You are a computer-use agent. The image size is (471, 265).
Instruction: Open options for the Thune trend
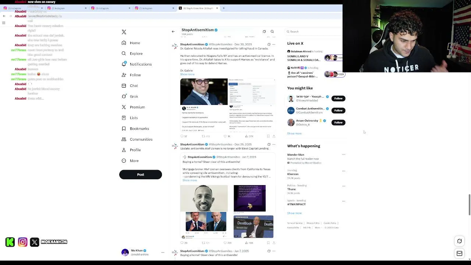pyautogui.click(x=344, y=186)
